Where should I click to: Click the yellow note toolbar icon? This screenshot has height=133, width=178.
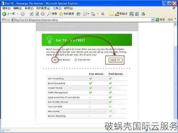click(111, 14)
